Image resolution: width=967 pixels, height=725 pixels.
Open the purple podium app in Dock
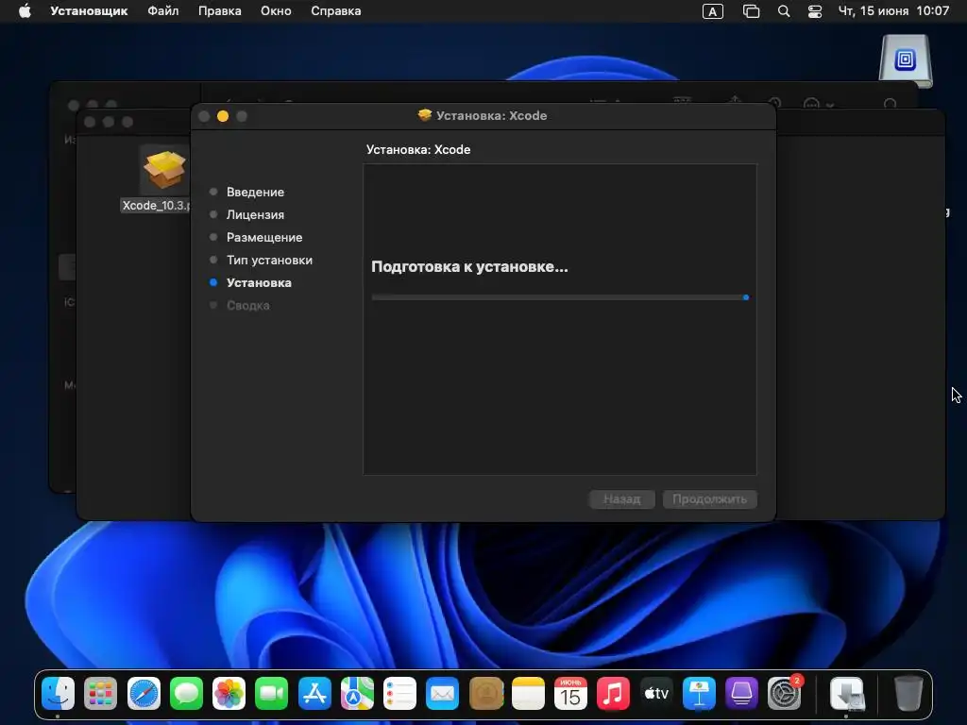741,694
